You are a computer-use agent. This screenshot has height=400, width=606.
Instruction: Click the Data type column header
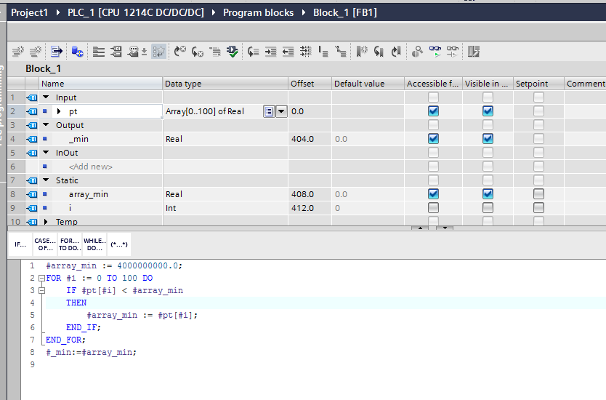click(225, 84)
